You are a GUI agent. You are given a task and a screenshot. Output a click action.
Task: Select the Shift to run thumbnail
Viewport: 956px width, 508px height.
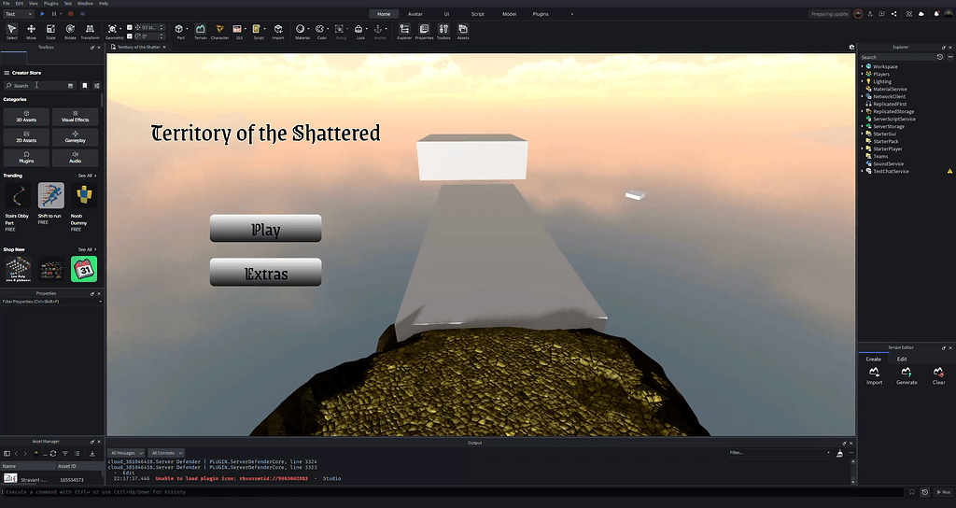point(50,195)
